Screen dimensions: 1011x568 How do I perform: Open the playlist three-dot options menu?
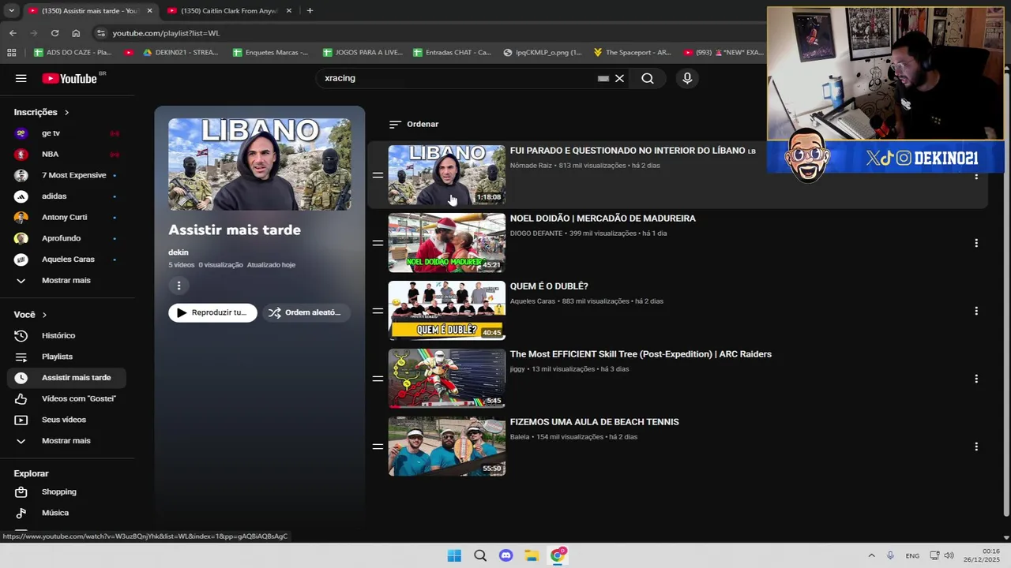pyautogui.click(x=179, y=286)
